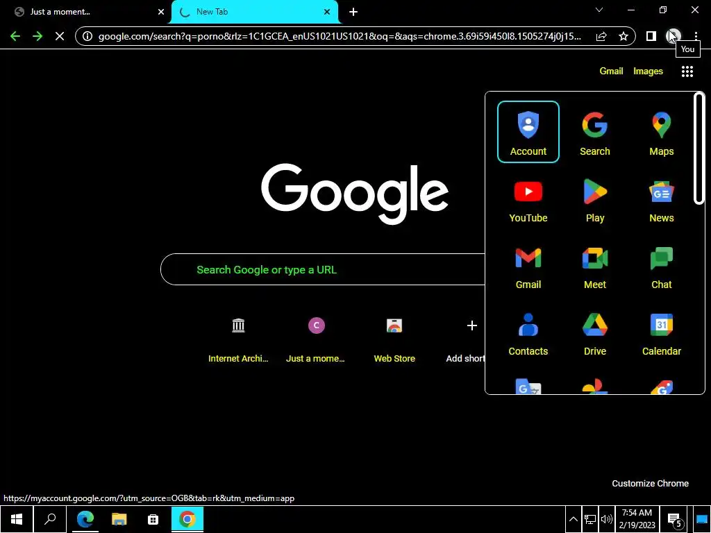The width and height of the screenshot is (711, 533).
Task: Open the 'Just a mome...' shortcut tile
Action: click(316, 339)
